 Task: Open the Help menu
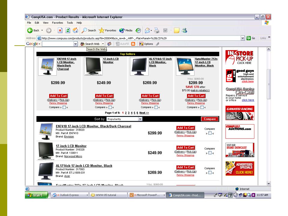79,23
